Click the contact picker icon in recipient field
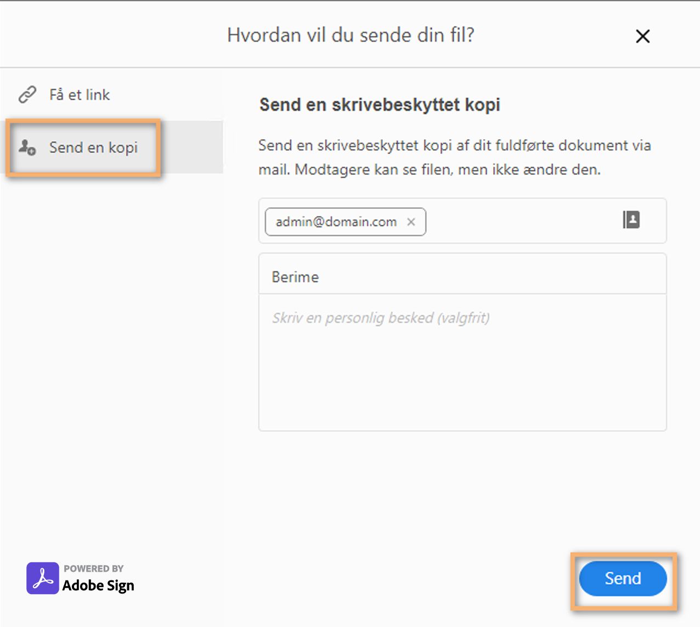Viewport: 700px width, 627px height. tap(632, 220)
